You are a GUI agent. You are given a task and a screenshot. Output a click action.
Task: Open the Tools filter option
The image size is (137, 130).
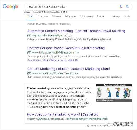[127, 16]
